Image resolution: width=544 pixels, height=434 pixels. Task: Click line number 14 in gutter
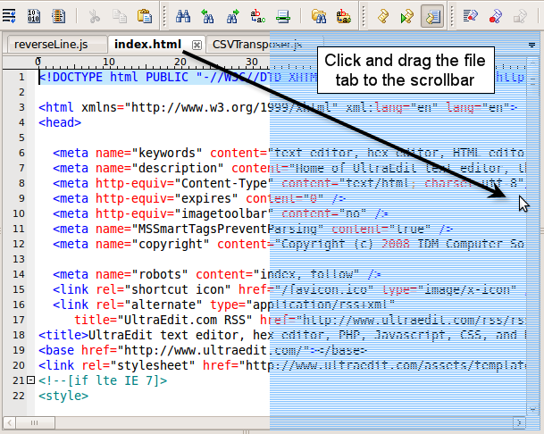pyautogui.click(x=19, y=274)
